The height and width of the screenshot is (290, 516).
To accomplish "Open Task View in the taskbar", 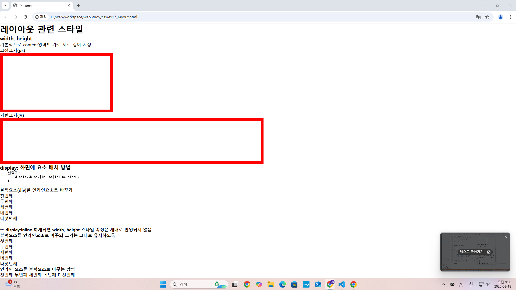I will [235, 284].
